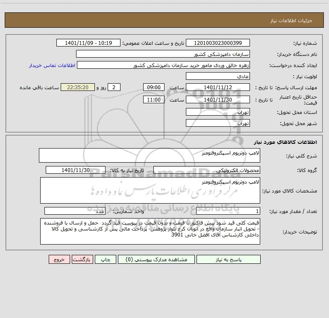Click the buyer organization field سازمان دامپزشکی کشور

click(x=163, y=54)
